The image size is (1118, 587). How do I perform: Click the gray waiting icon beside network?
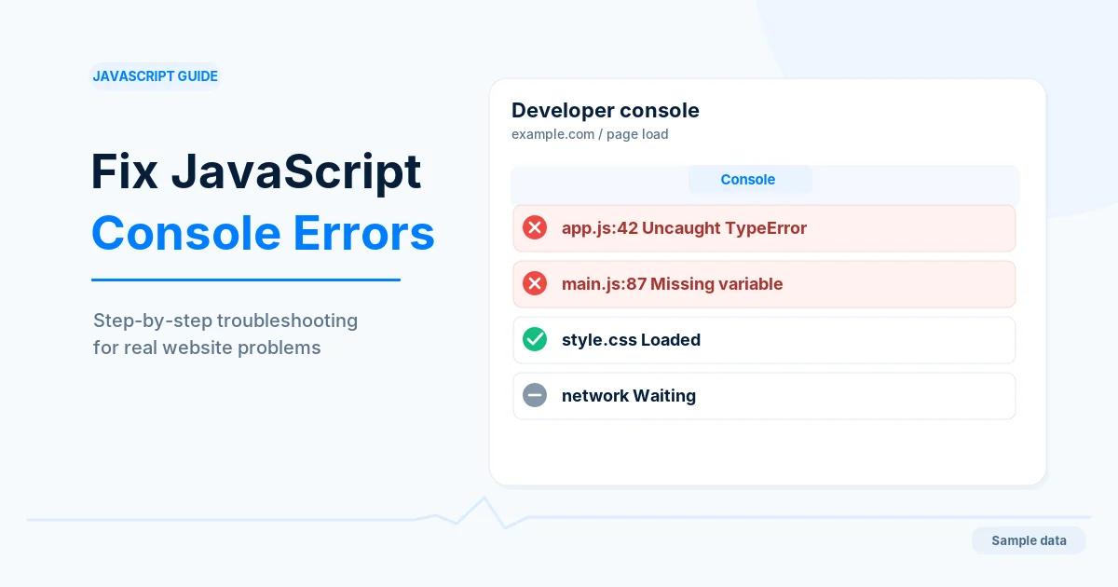[535, 396]
